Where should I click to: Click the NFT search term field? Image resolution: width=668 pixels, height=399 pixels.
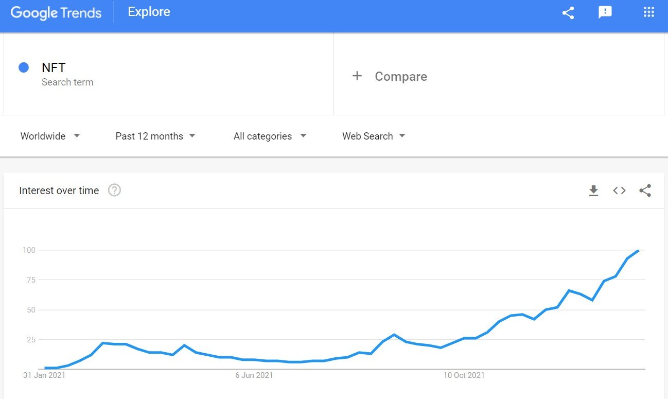(x=169, y=74)
